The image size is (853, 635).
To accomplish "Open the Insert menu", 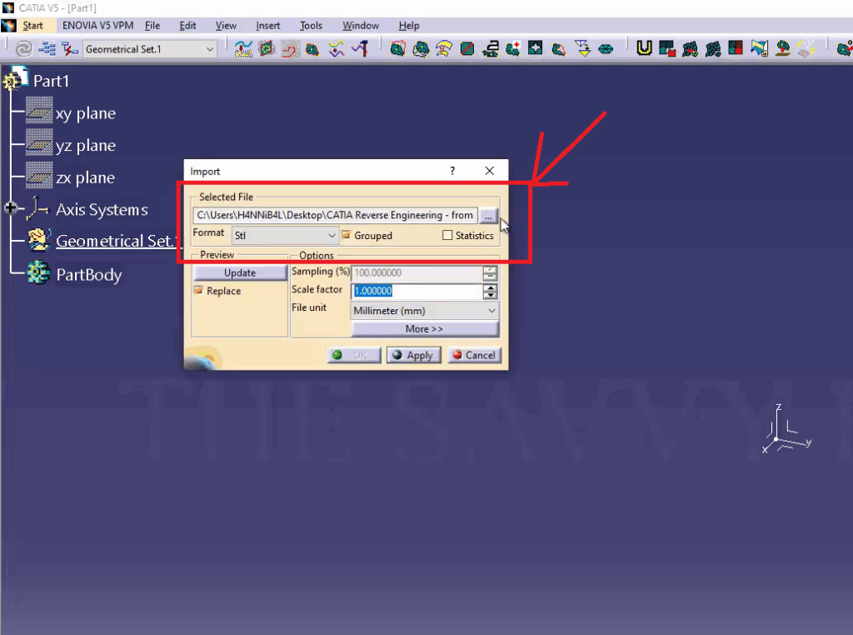I will click(267, 26).
